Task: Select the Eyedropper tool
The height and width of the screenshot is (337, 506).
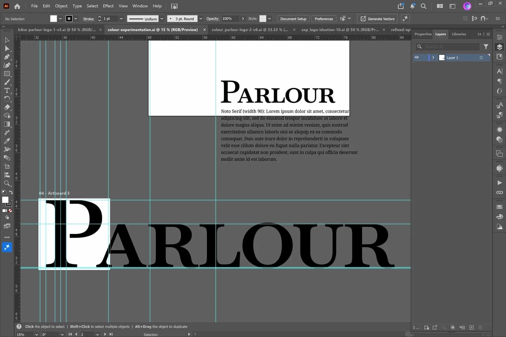Action: (7, 141)
